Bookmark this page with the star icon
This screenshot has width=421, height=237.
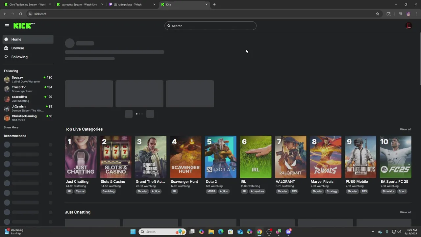point(378,14)
